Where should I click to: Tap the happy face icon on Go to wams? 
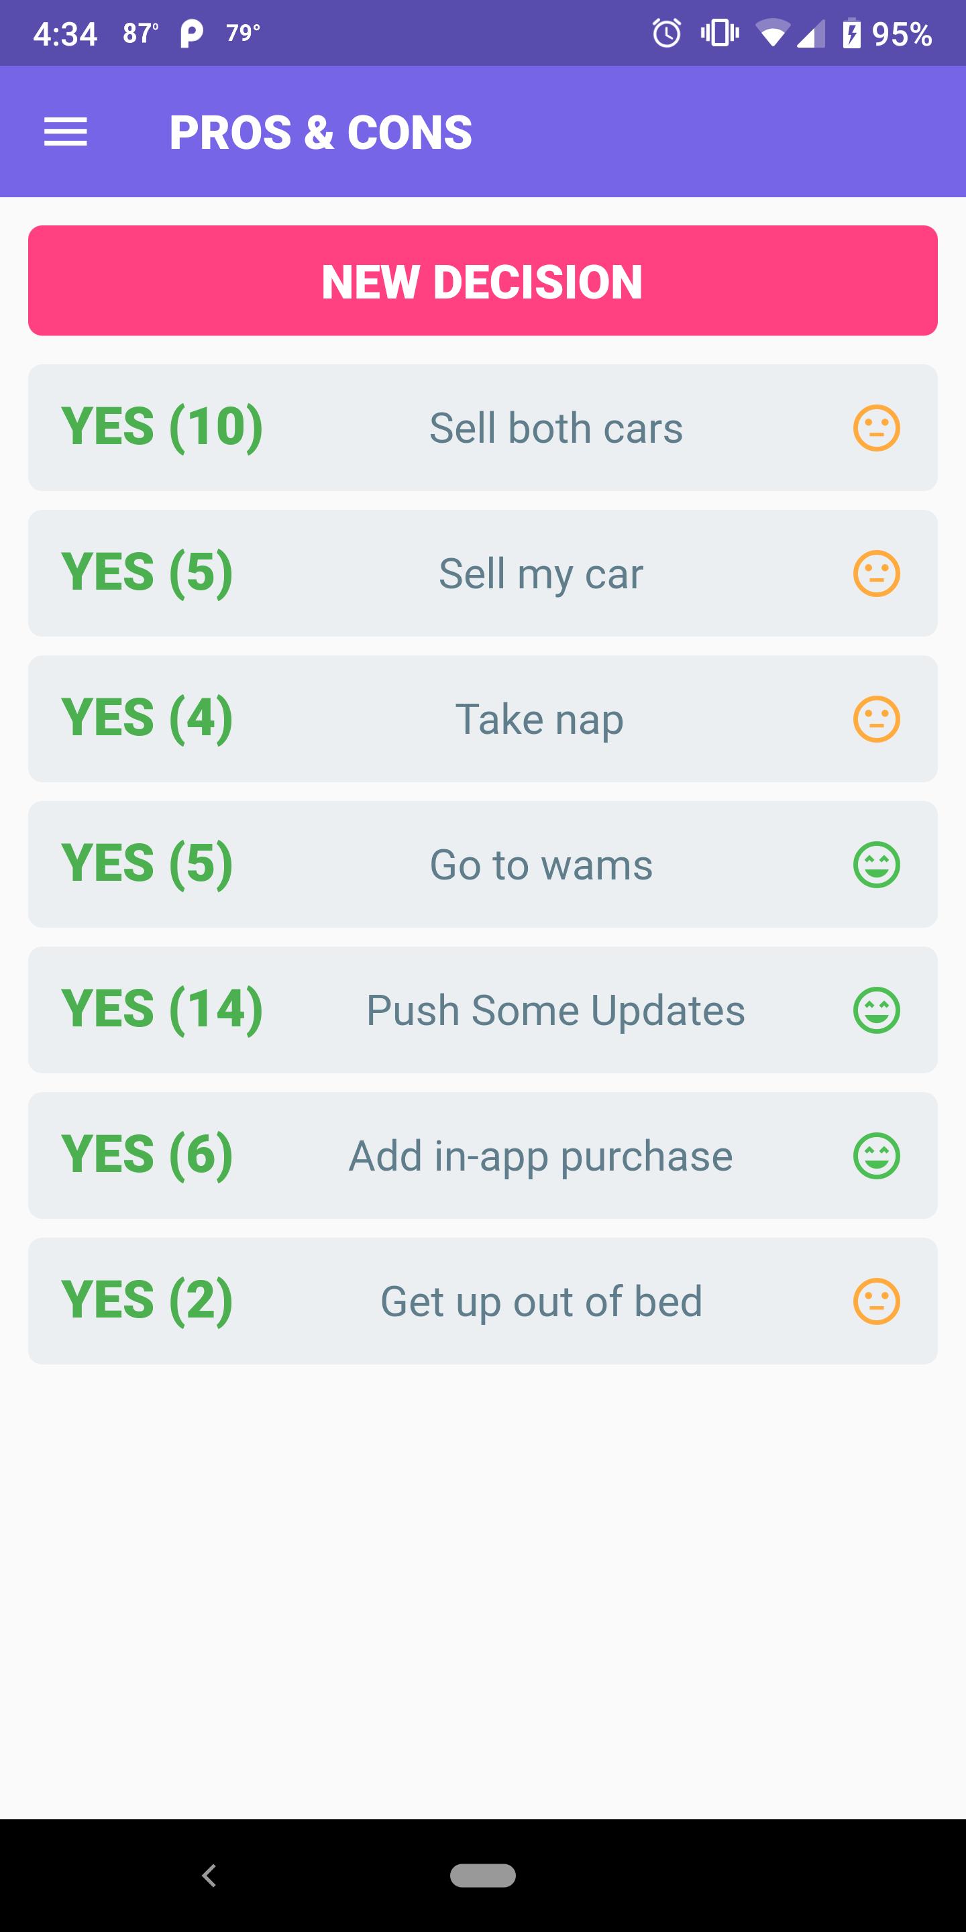tap(876, 865)
